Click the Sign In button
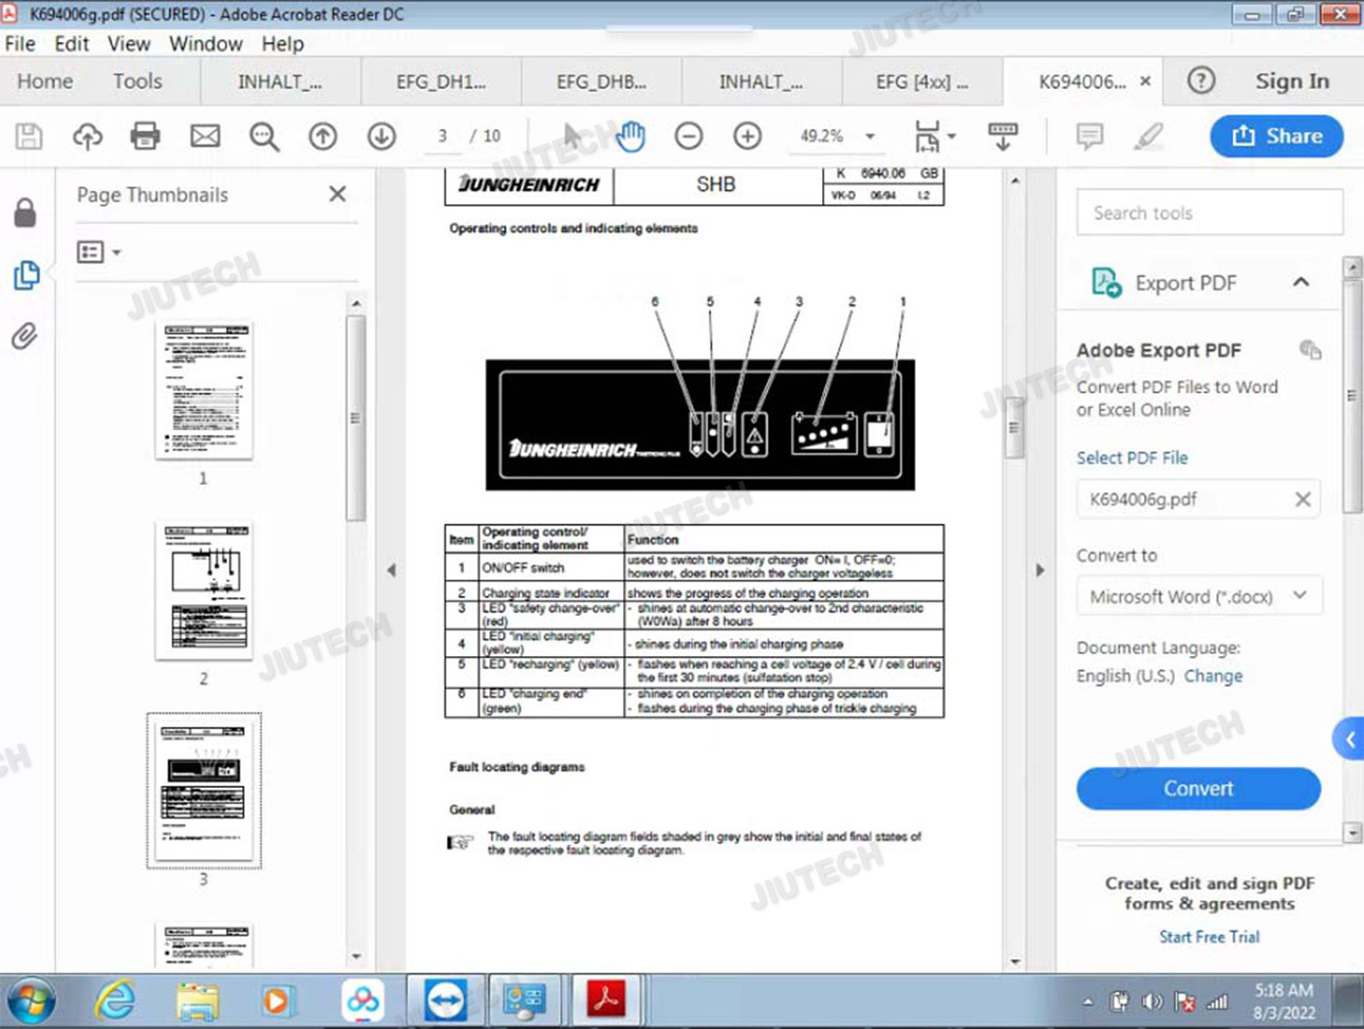Screen dimensions: 1364x1029 [x=1292, y=81]
